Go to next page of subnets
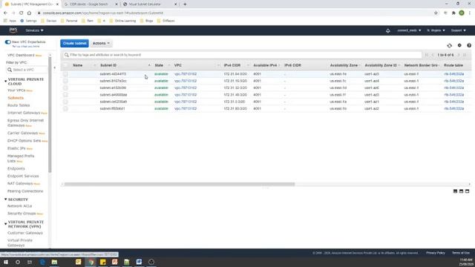Screen dimensions: 475x267 point(459,55)
